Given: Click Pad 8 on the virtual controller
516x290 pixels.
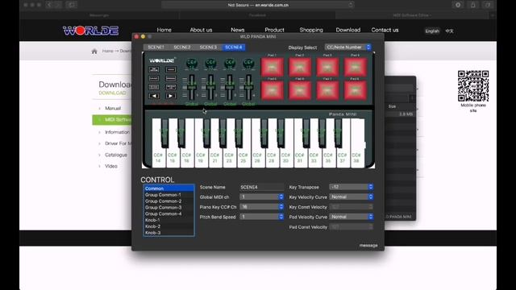Looking at the screenshot, I should (x=356, y=90).
